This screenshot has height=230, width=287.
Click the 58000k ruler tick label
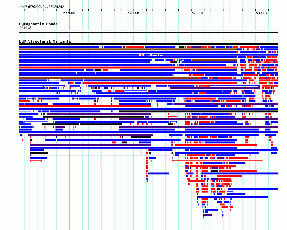pos(262,13)
